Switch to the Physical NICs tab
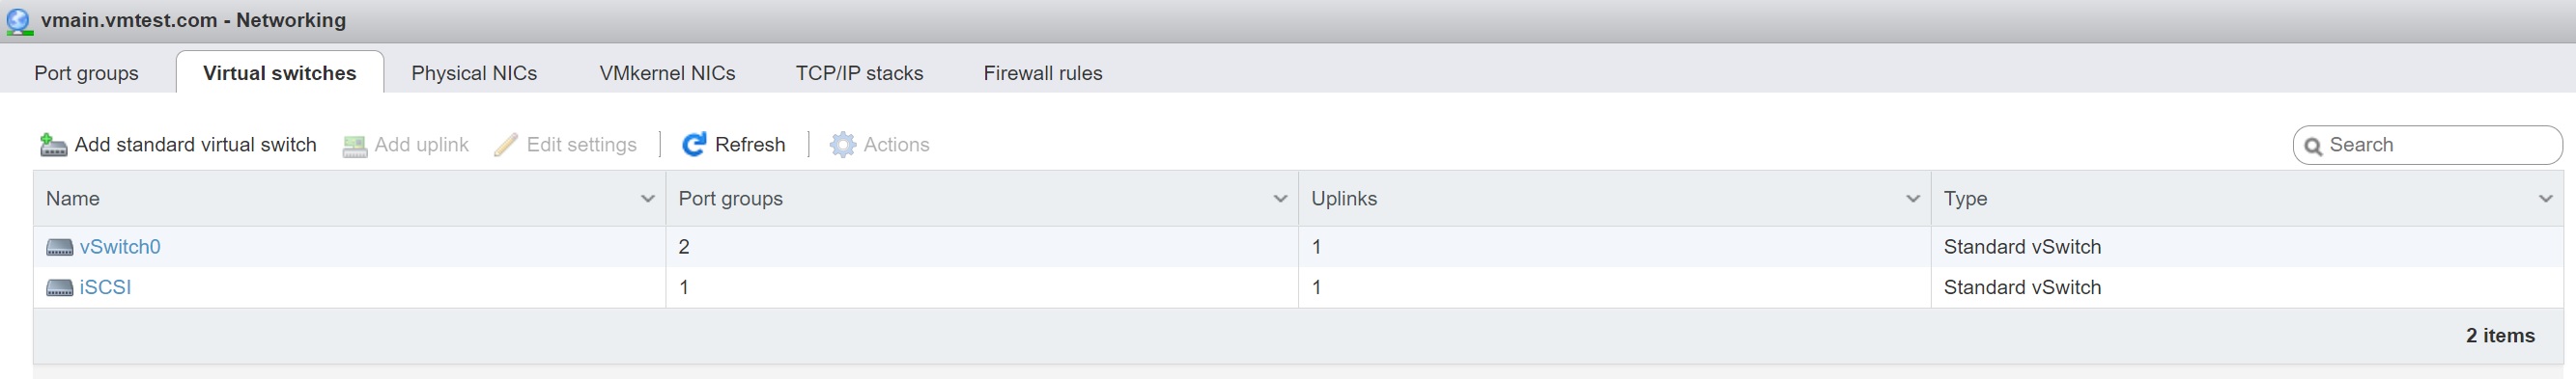Screen dimensions: 2576x379 (x=474, y=72)
